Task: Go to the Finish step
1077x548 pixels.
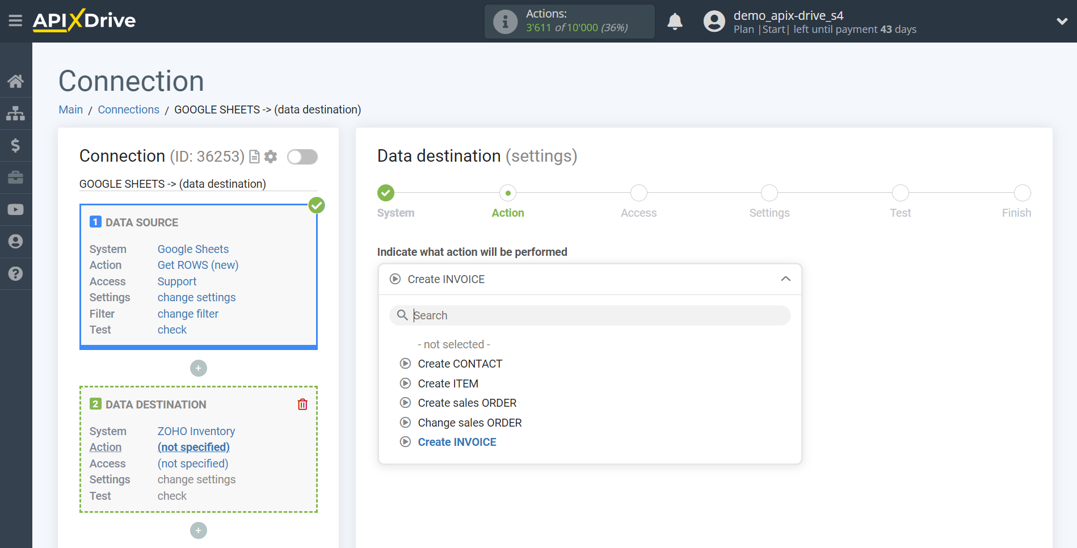Action: (1023, 193)
